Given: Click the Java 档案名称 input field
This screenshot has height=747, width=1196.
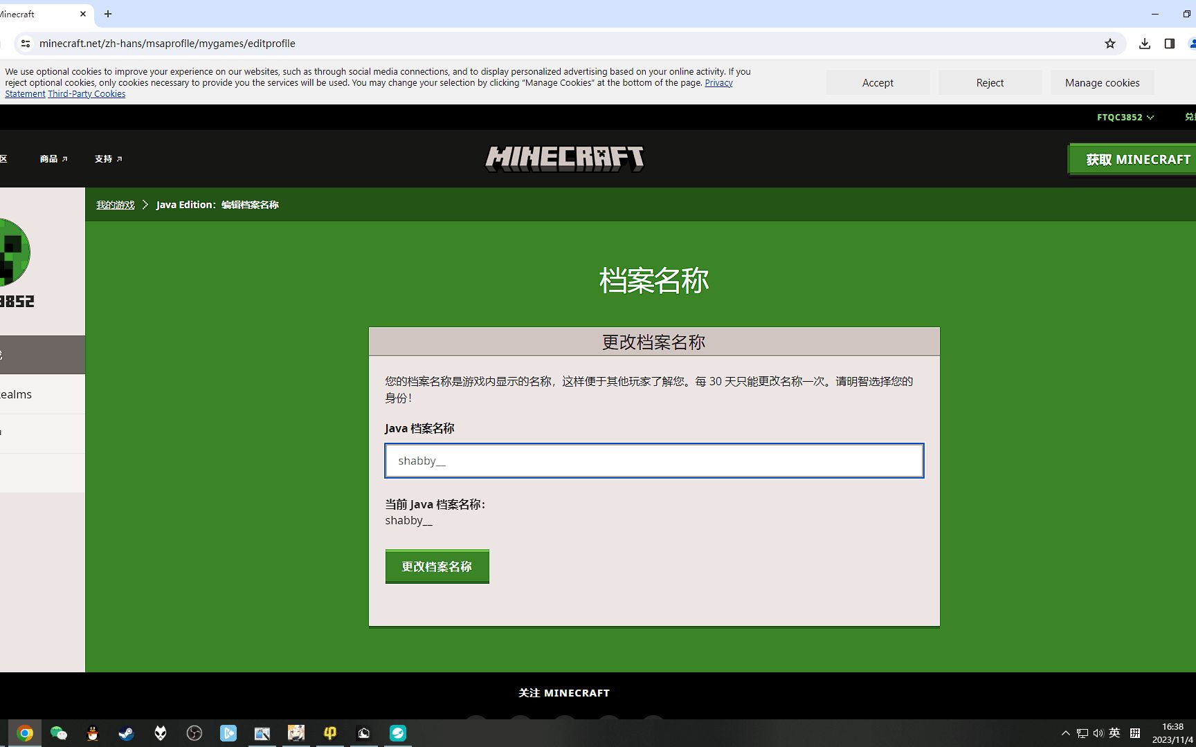Looking at the screenshot, I should (654, 461).
